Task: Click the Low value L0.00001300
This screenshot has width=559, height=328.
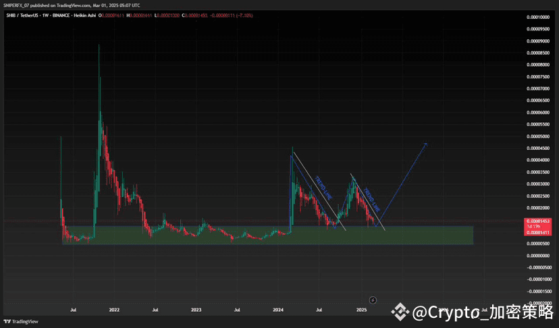Action: 167,16
